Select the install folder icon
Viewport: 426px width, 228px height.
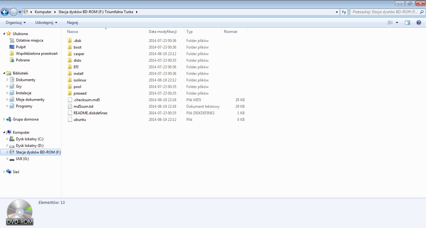[70, 74]
